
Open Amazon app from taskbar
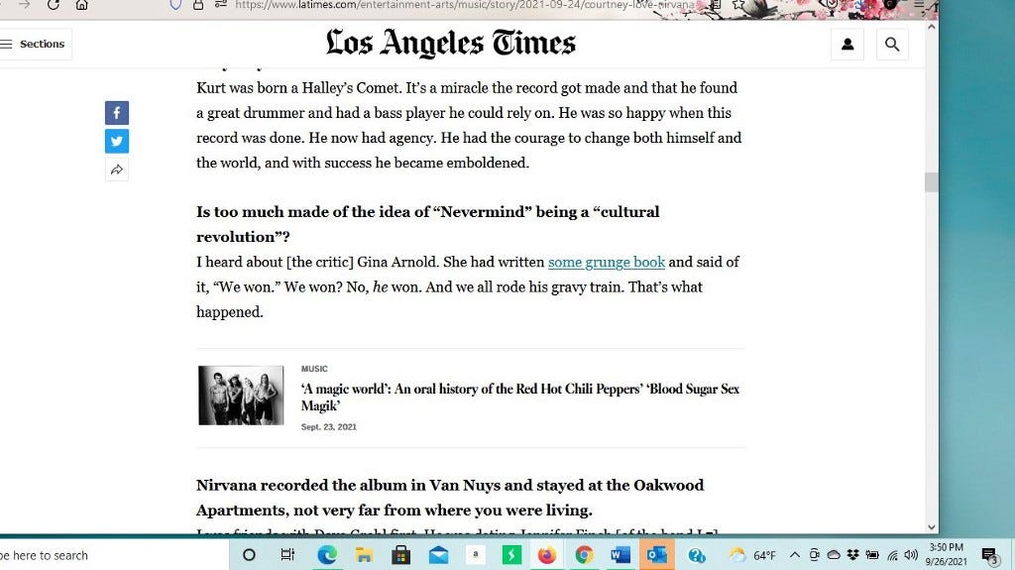click(x=475, y=555)
